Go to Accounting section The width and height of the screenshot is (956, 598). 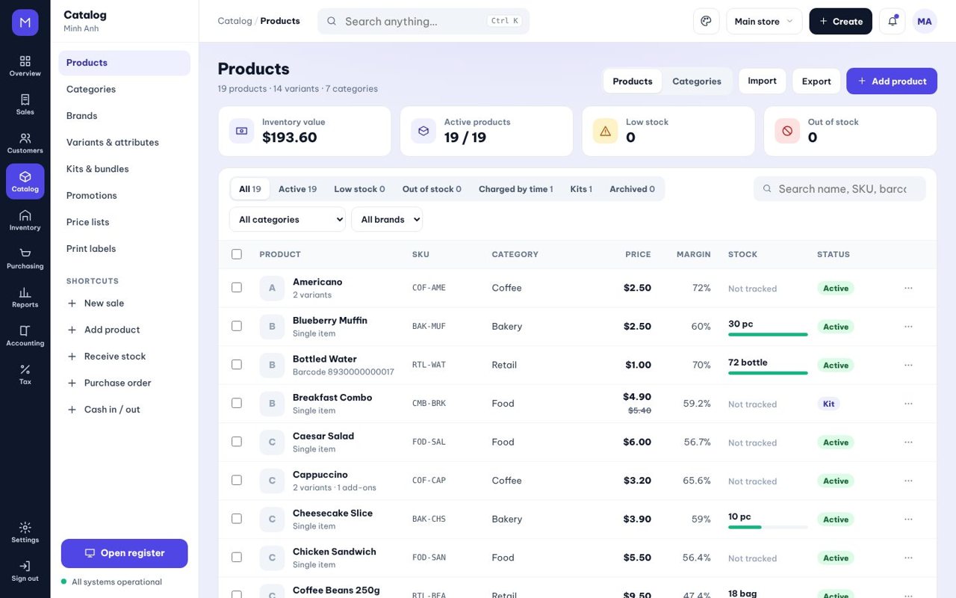pos(25,336)
